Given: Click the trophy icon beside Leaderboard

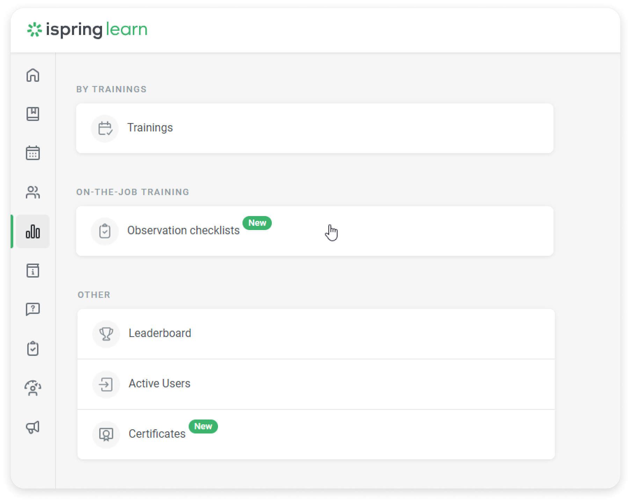Looking at the screenshot, I should (106, 334).
